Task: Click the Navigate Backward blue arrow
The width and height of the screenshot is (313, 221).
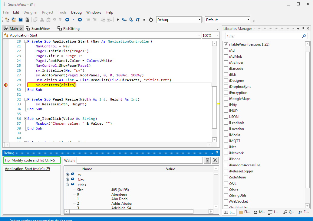Action: (x=67, y=20)
